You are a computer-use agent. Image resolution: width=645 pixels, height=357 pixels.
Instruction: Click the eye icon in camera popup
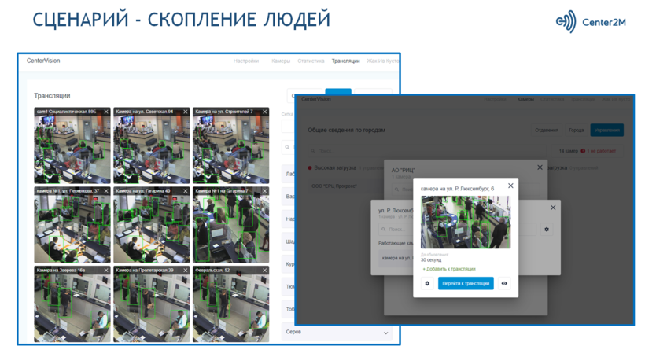pyautogui.click(x=504, y=284)
